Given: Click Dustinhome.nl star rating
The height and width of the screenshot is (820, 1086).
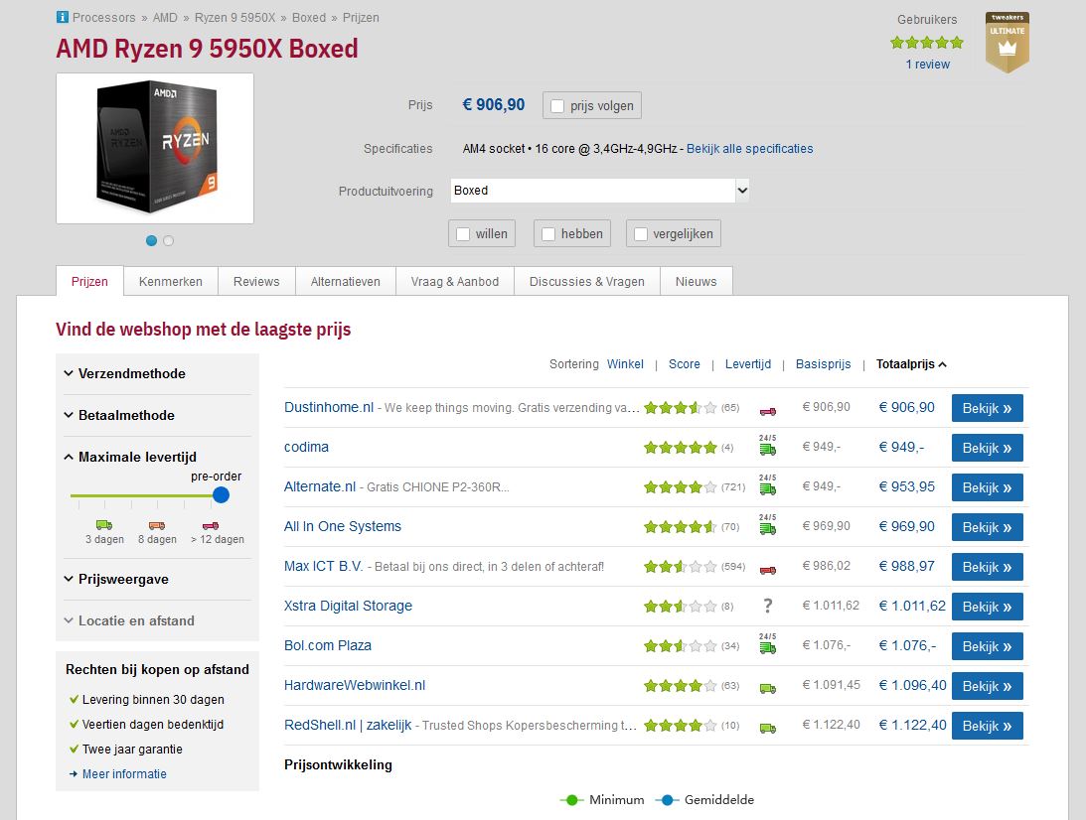Looking at the screenshot, I should 681,408.
